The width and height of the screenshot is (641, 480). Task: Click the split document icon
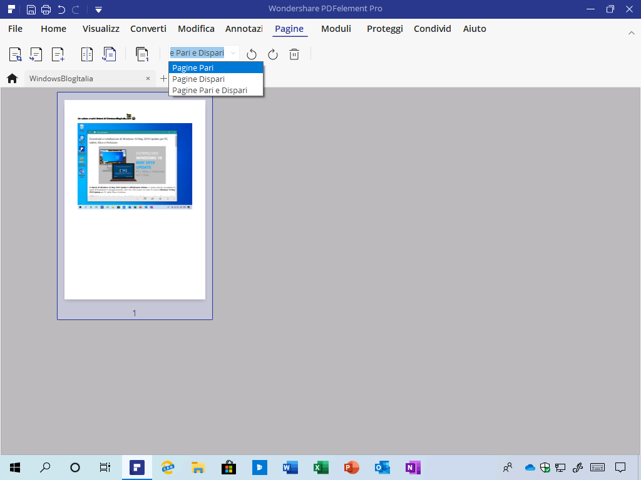pos(86,54)
